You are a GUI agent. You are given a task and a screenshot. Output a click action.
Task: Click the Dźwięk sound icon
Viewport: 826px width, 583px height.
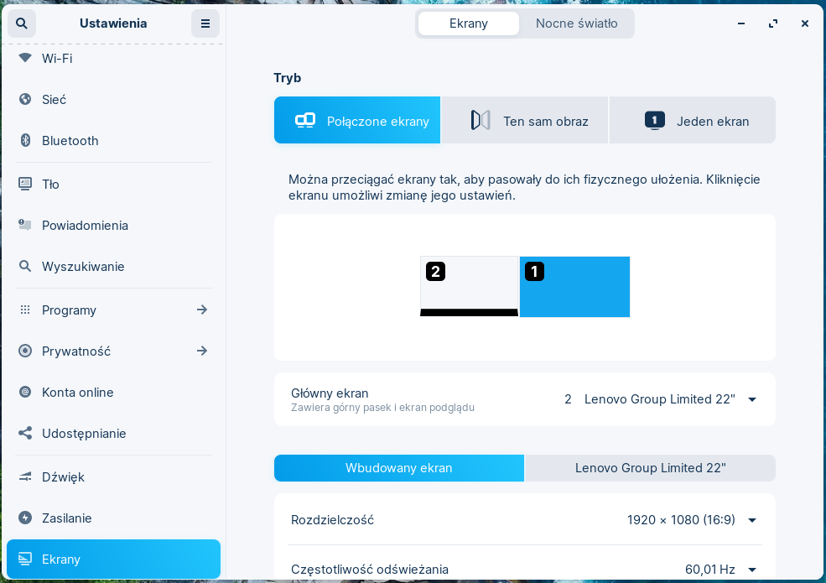[25, 477]
